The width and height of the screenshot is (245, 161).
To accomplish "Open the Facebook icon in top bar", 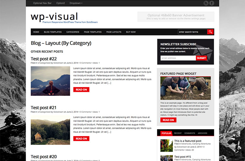I will (x=212, y=3).
